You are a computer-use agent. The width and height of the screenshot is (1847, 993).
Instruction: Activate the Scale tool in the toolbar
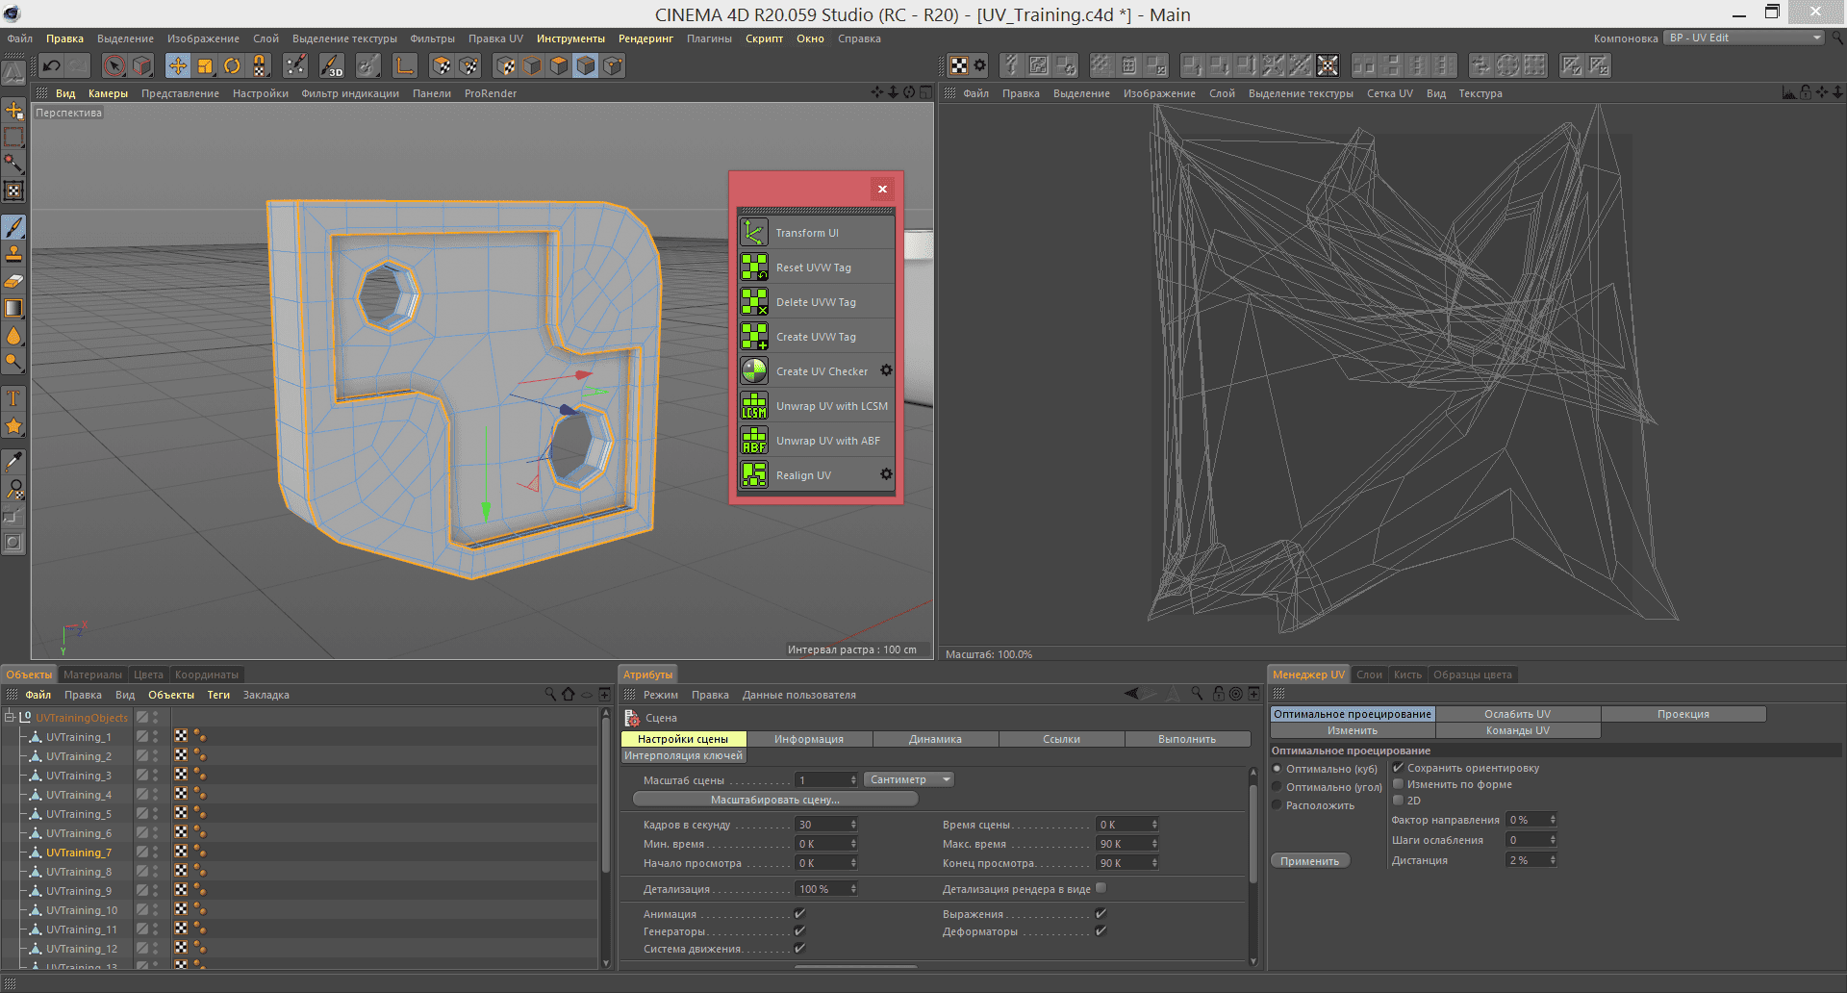[205, 65]
